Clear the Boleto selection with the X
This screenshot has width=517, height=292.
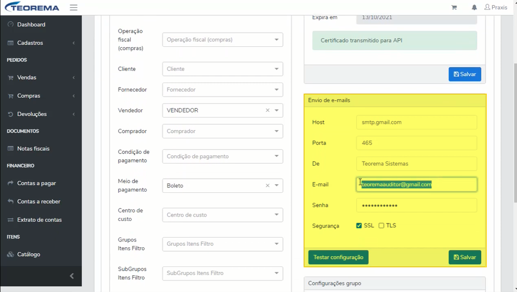[x=268, y=186]
